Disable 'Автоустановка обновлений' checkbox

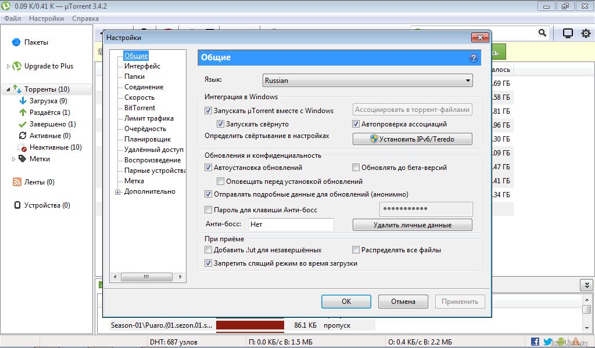(208, 168)
